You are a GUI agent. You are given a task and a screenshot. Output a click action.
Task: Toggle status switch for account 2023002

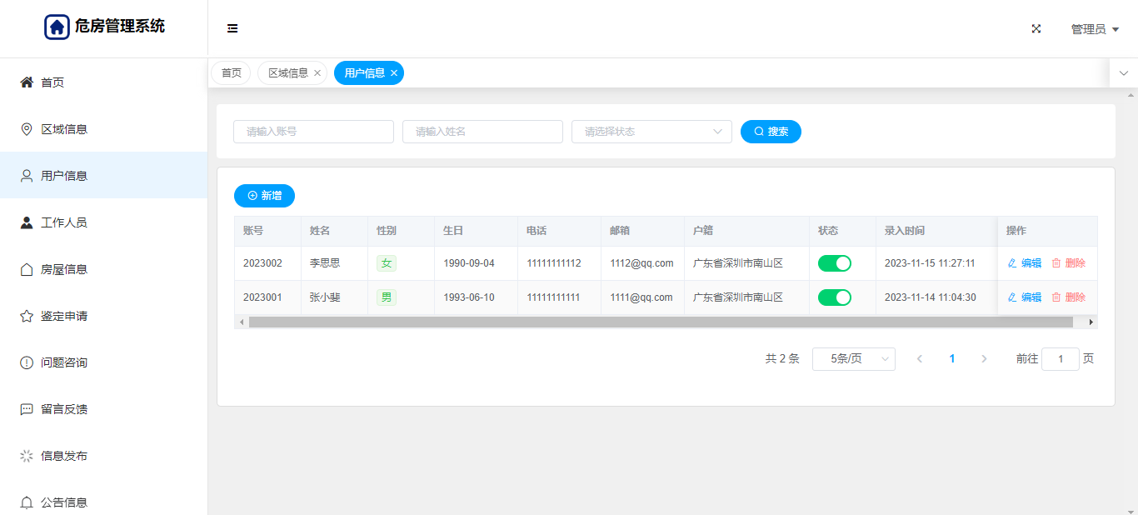(834, 263)
